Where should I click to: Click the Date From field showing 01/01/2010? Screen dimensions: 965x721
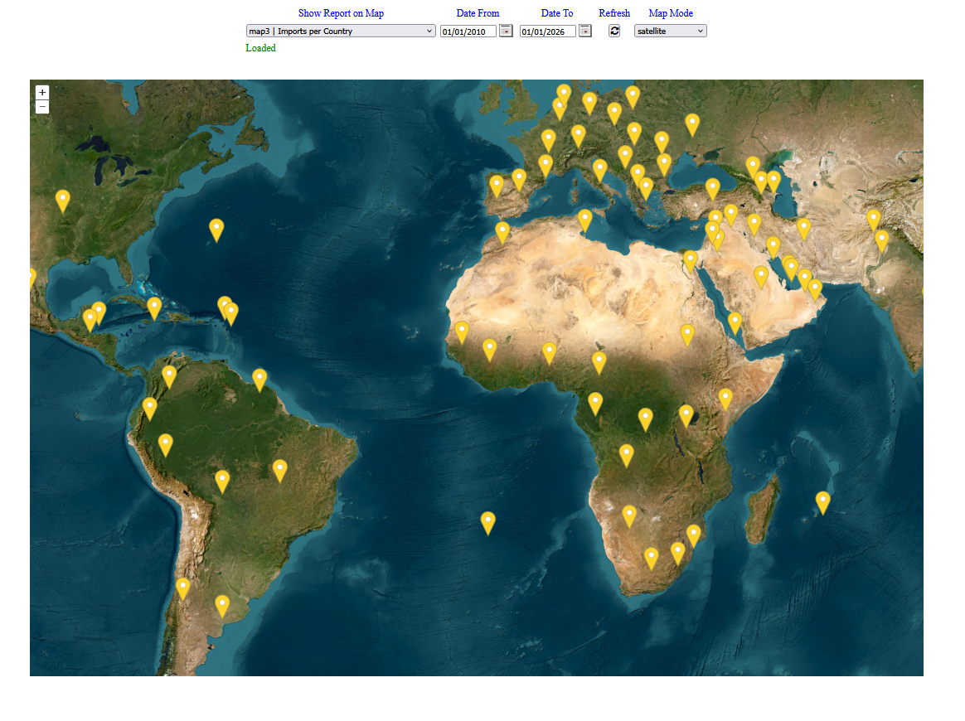coord(468,31)
